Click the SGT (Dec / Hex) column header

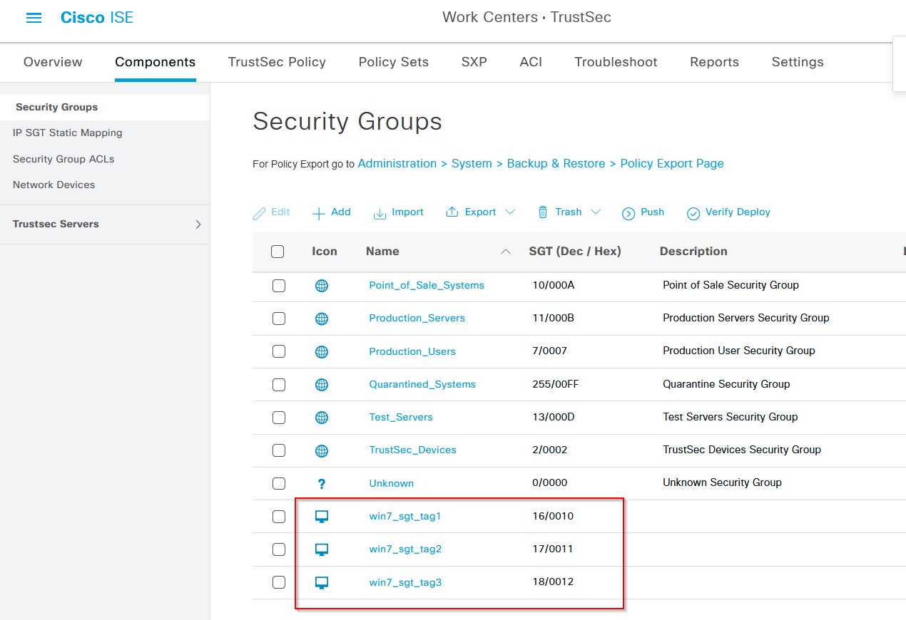(575, 251)
